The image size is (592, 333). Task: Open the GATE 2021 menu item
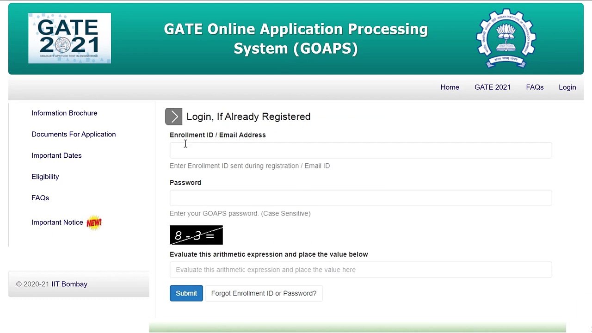(x=493, y=87)
